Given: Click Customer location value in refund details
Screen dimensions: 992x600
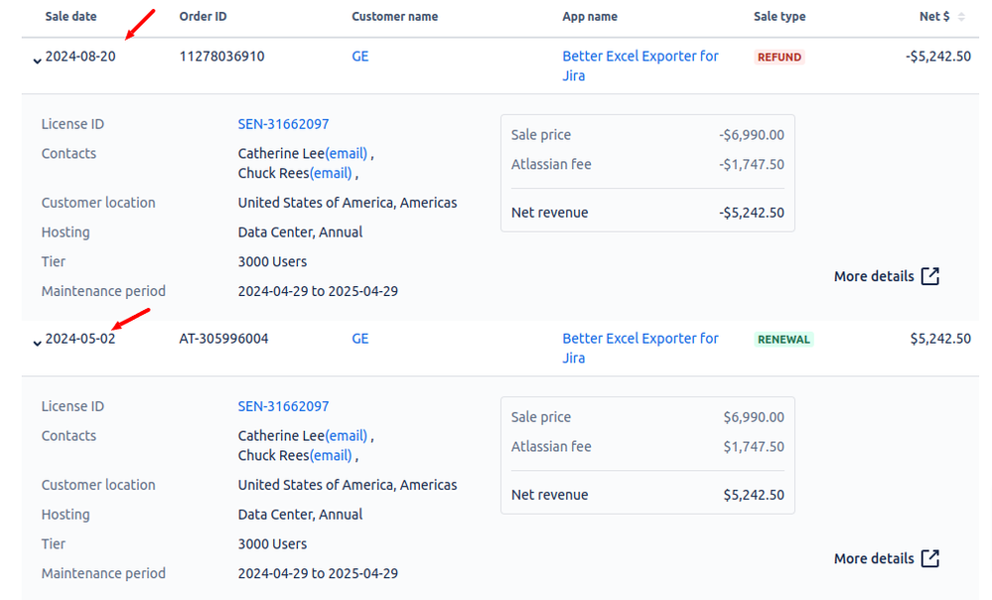Looking at the screenshot, I should coord(348,203).
